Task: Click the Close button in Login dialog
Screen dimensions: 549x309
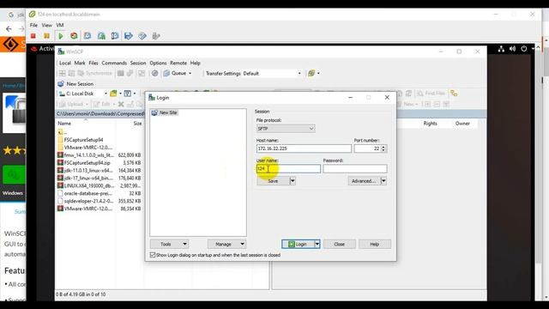Action: (340, 244)
